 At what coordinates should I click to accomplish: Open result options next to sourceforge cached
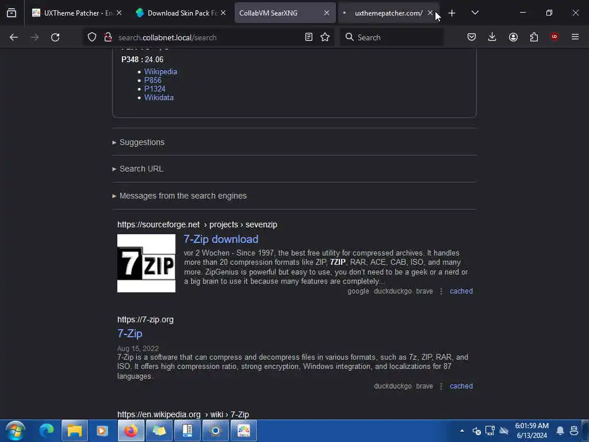pyautogui.click(x=441, y=291)
